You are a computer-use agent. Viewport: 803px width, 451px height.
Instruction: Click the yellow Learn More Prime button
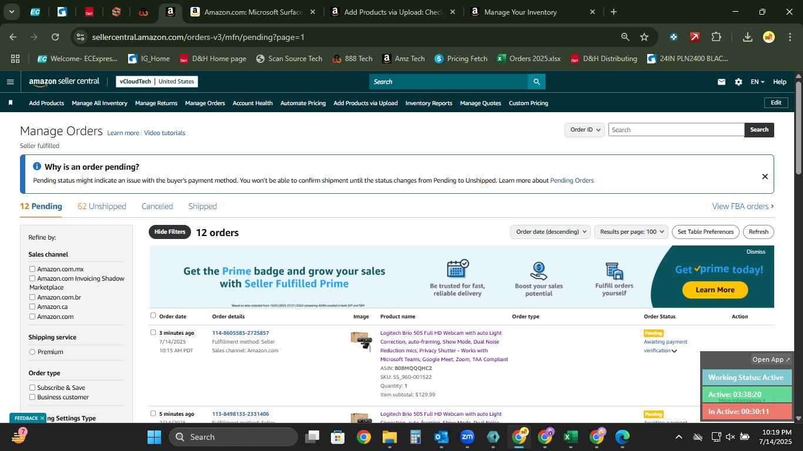click(x=715, y=290)
